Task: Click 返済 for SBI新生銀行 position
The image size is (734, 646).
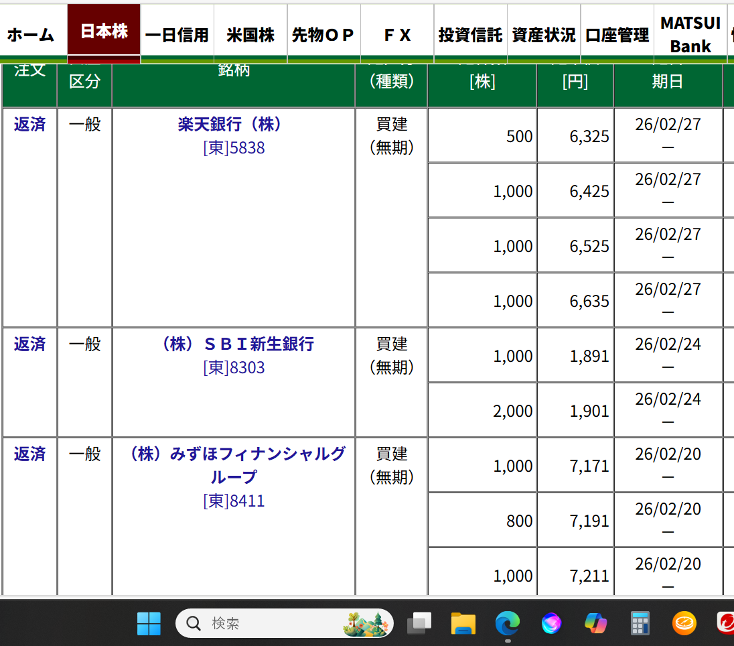Action: point(30,344)
